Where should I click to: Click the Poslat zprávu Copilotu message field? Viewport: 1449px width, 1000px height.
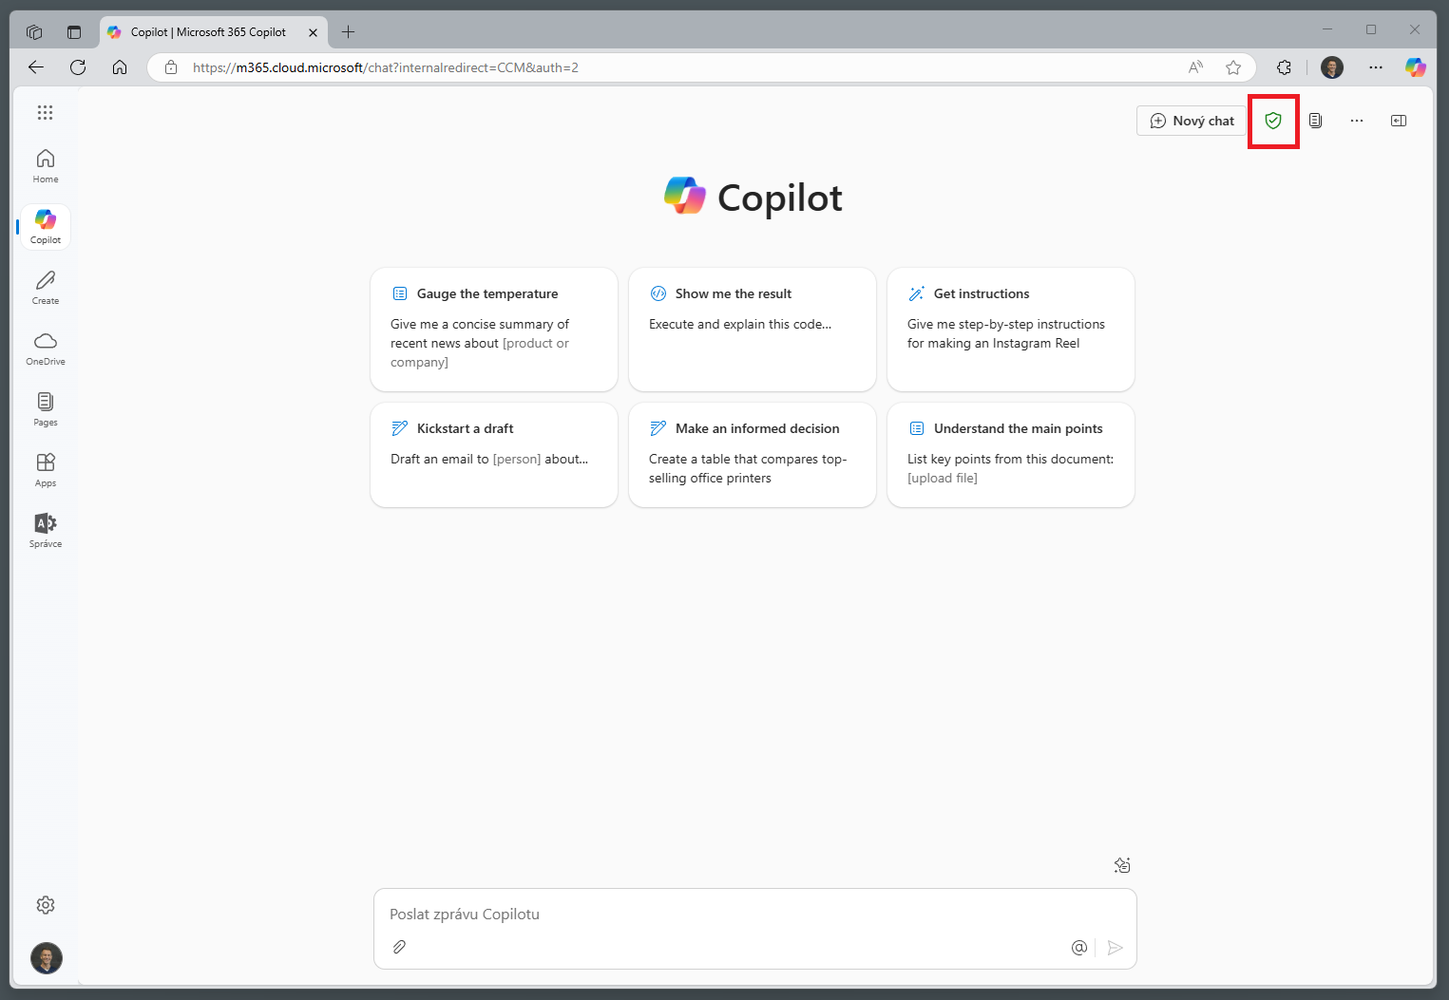(741, 915)
